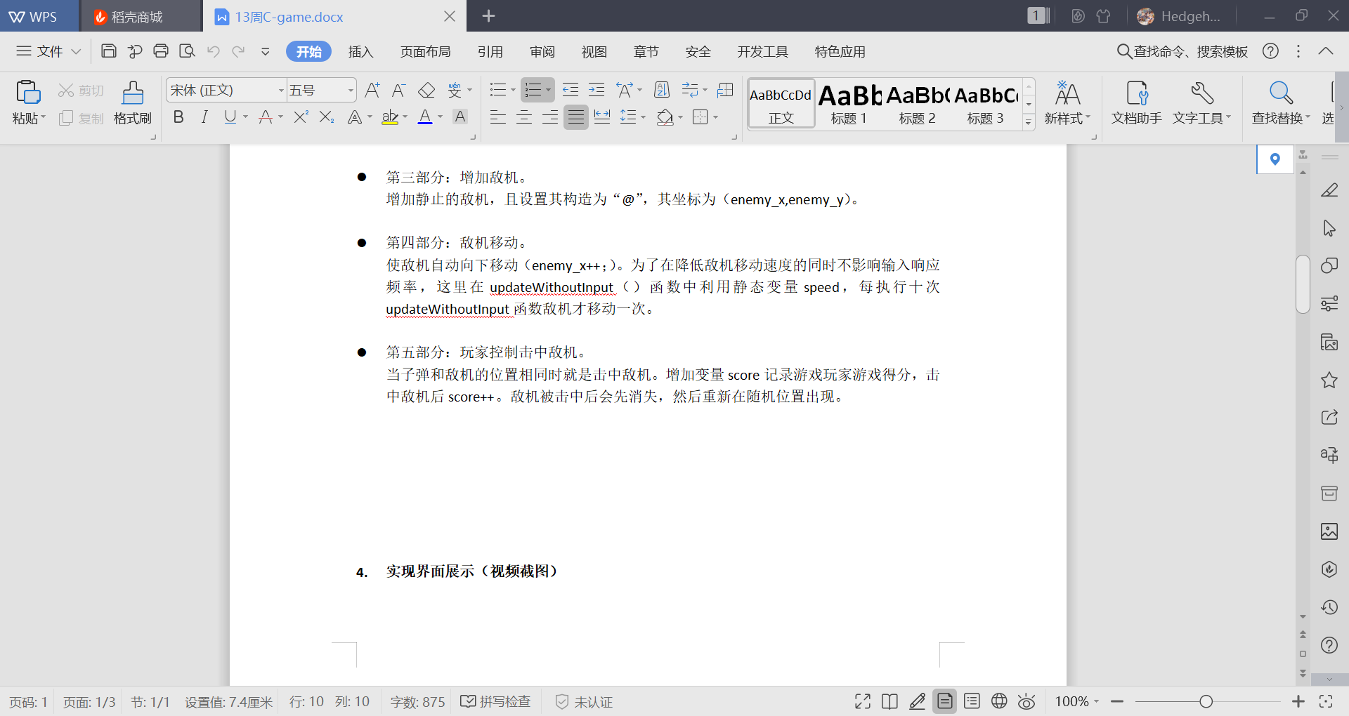The height and width of the screenshot is (716, 1349).
Task: Click 新样式 button
Action: (1067, 102)
